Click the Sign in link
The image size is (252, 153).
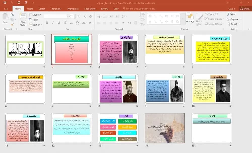(x=232, y=9)
